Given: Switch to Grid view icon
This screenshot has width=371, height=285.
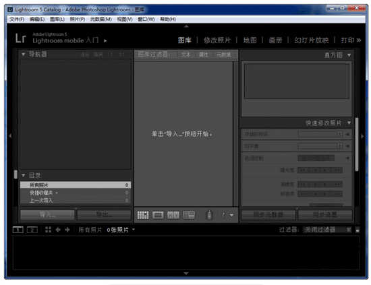Looking at the screenshot, I should click(x=143, y=215).
